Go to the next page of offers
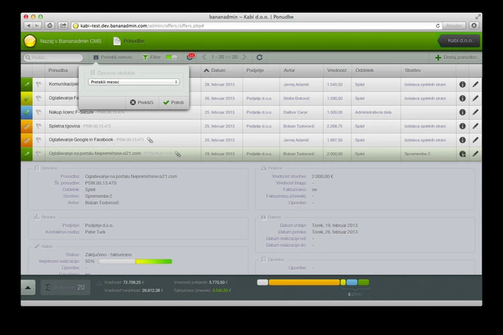Viewport: 503px width, 335px height. click(244, 57)
